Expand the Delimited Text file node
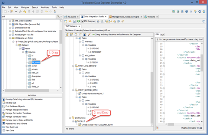 tap(10, 28)
